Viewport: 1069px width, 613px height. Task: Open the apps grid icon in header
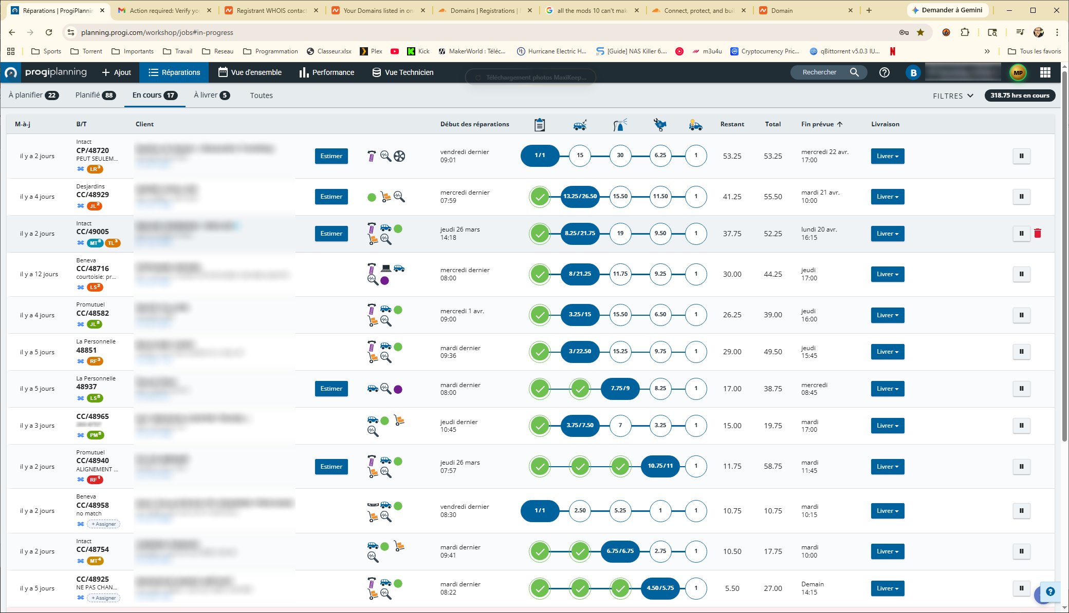[1045, 72]
